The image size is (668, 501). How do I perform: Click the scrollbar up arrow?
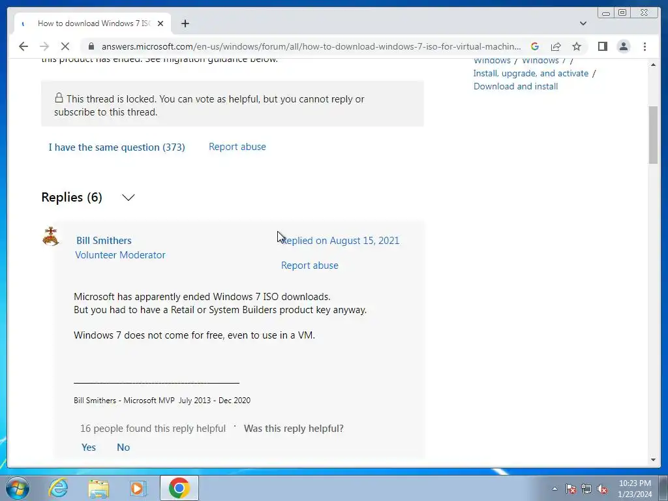pyautogui.click(x=654, y=65)
